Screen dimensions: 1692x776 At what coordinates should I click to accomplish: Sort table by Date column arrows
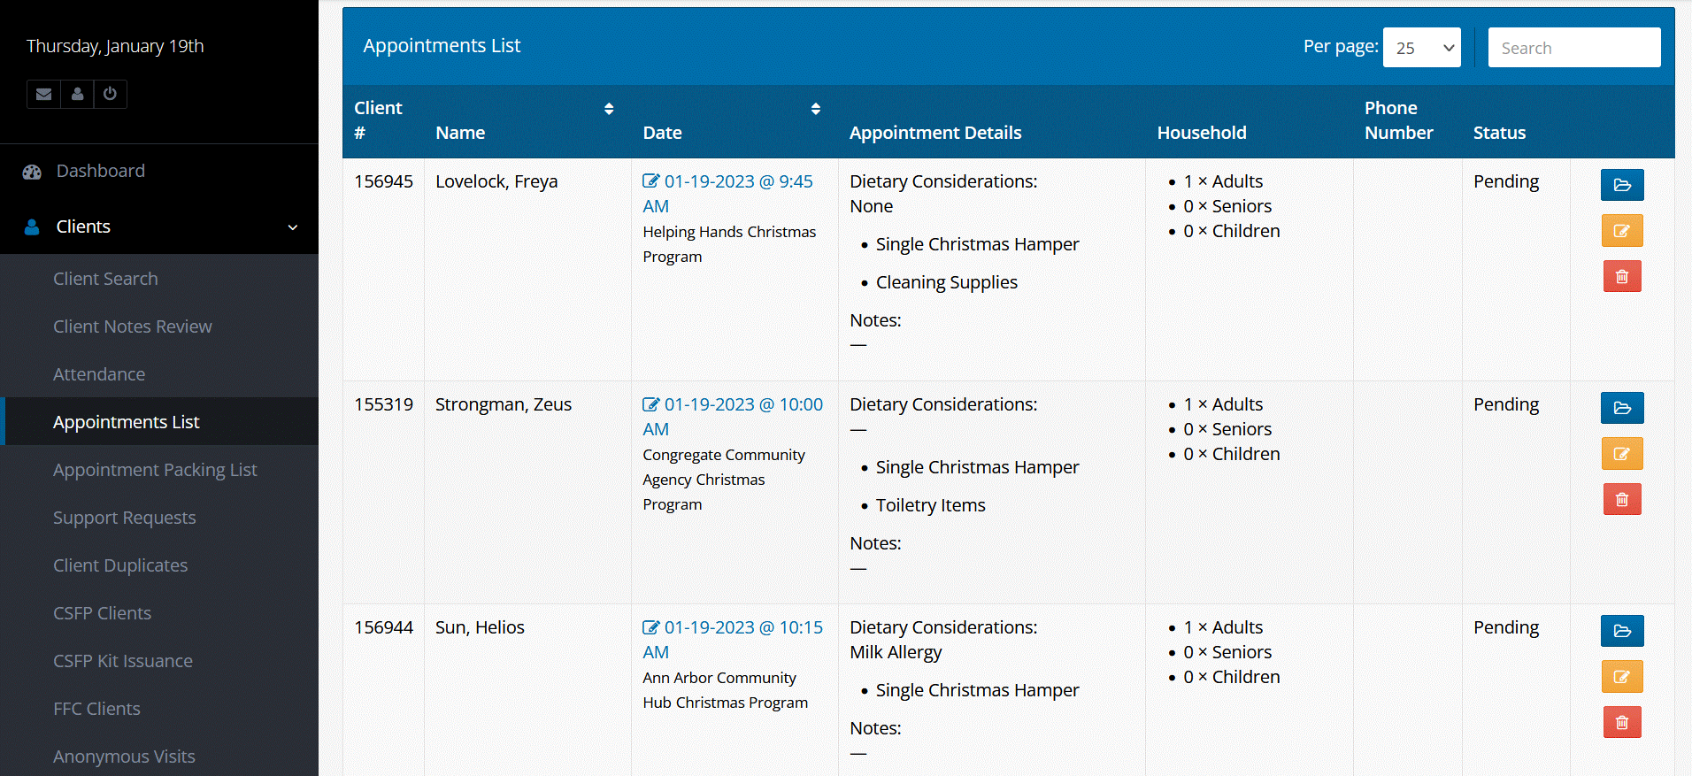click(x=815, y=109)
